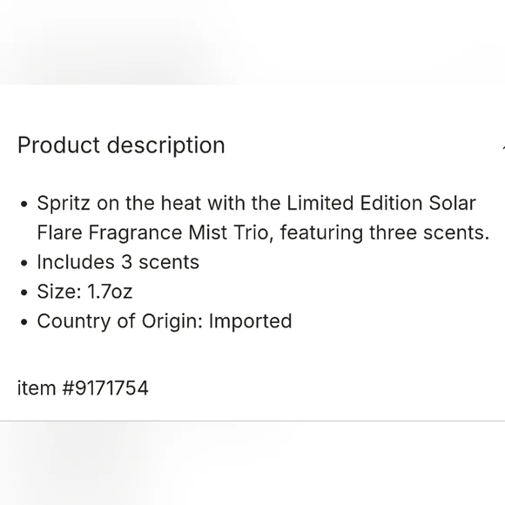
Task: Click the item #9171754 text
Action: tap(83, 387)
